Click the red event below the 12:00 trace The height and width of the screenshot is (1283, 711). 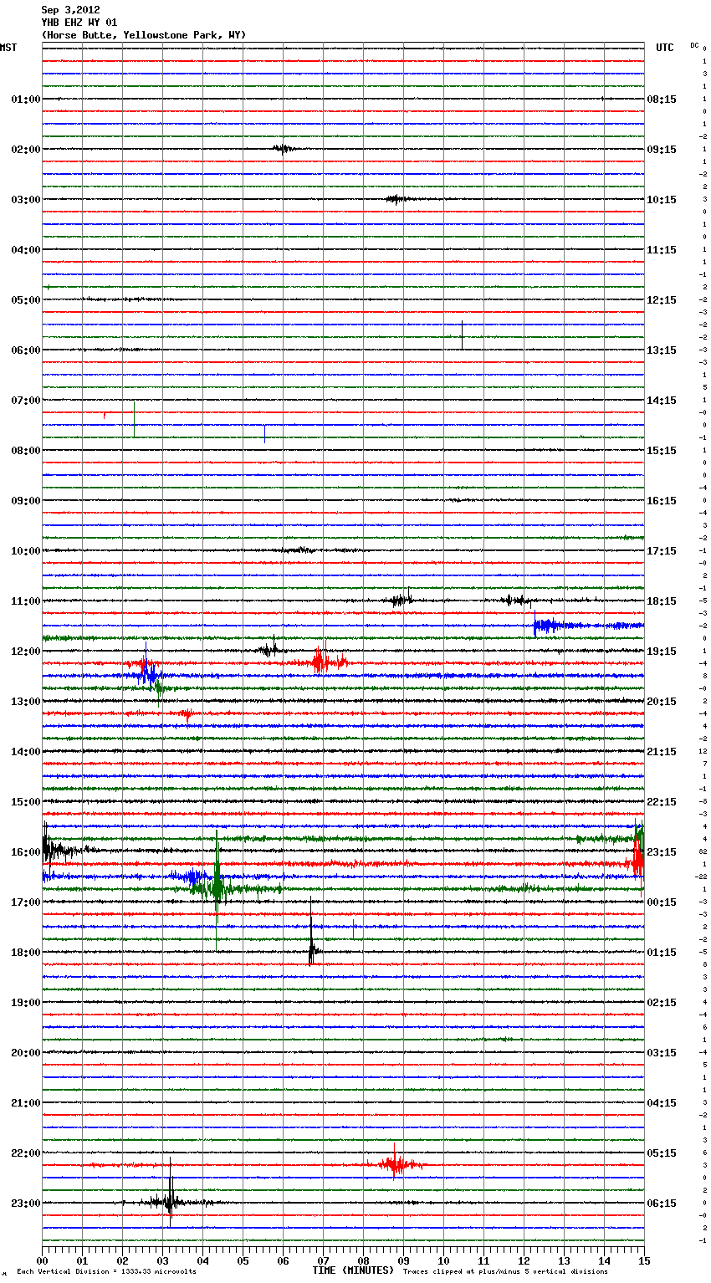click(x=319, y=662)
